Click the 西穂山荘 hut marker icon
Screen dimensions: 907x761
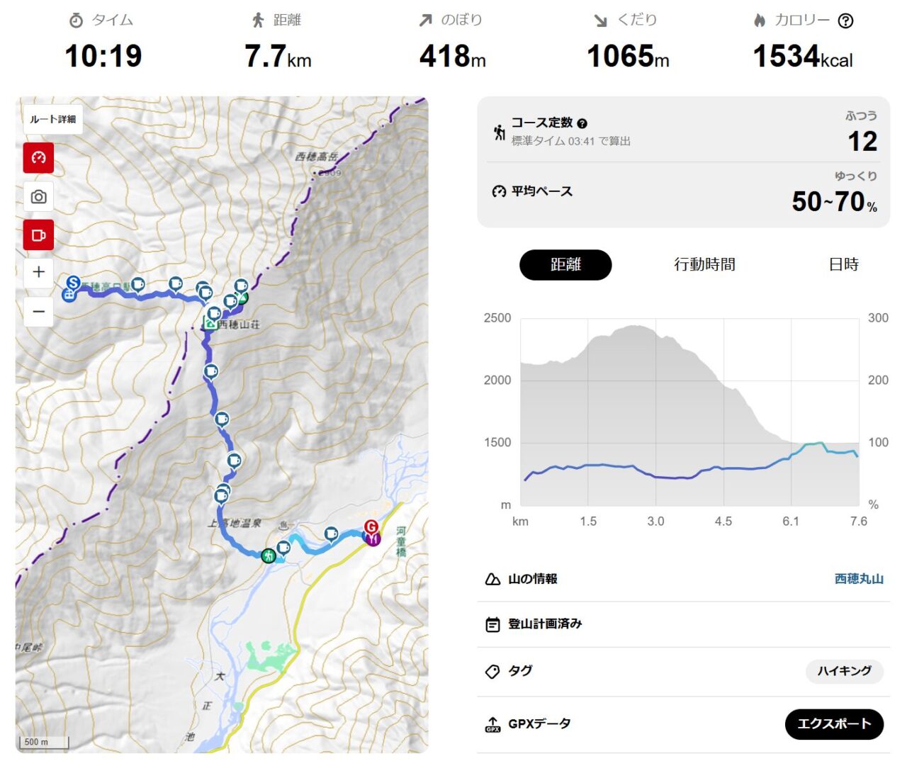(210, 324)
